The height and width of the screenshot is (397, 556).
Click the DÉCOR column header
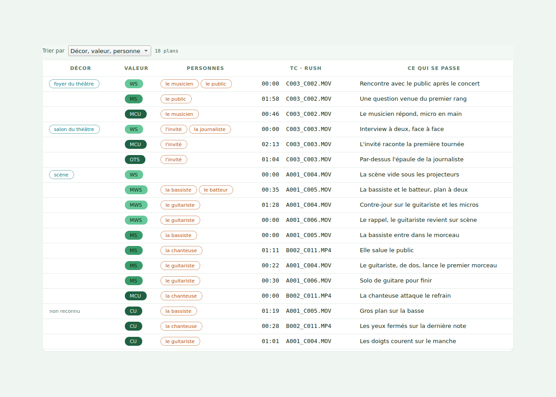81,68
